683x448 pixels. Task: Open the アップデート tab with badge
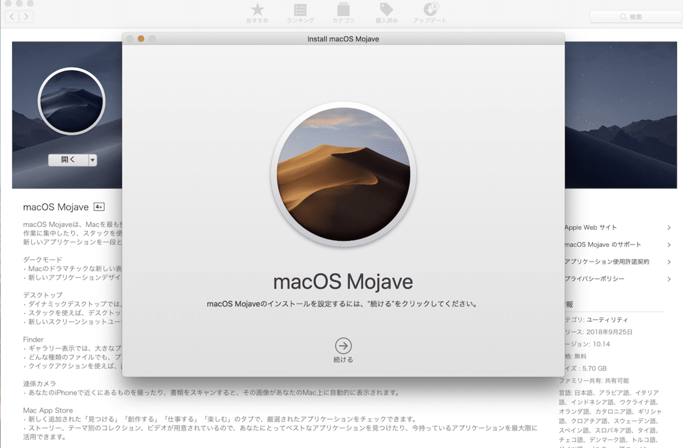pyautogui.click(x=430, y=13)
